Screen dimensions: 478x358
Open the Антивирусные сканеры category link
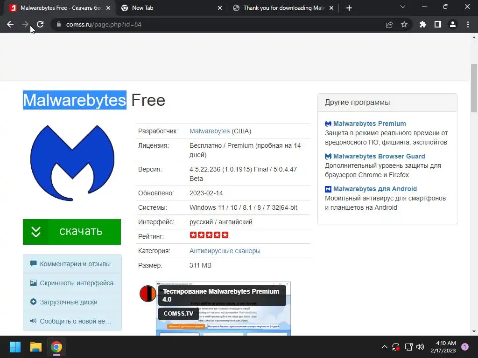tap(225, 251)
